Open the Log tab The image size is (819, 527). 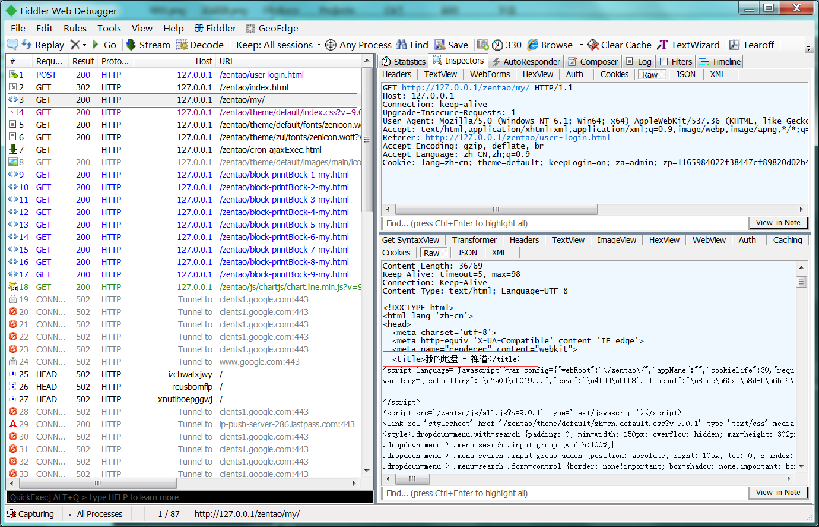coord(639,62)
